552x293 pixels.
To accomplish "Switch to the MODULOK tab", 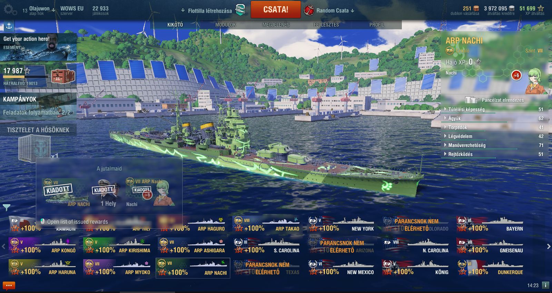I will coord(226,25).
